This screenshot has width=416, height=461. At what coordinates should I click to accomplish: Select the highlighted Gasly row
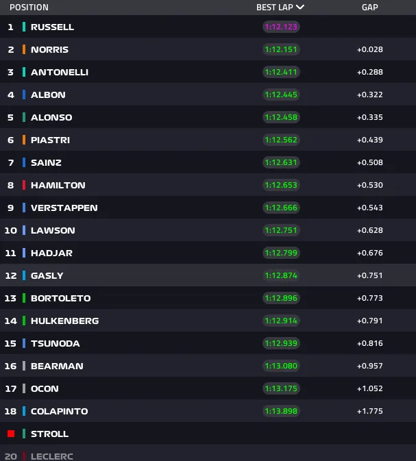tap(208, 275)
